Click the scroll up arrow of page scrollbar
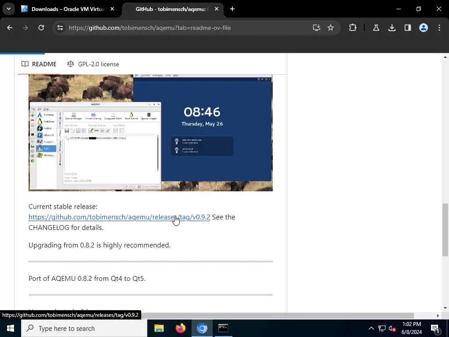The height and width of the screenshot is (337, 449). pos(445,57)
